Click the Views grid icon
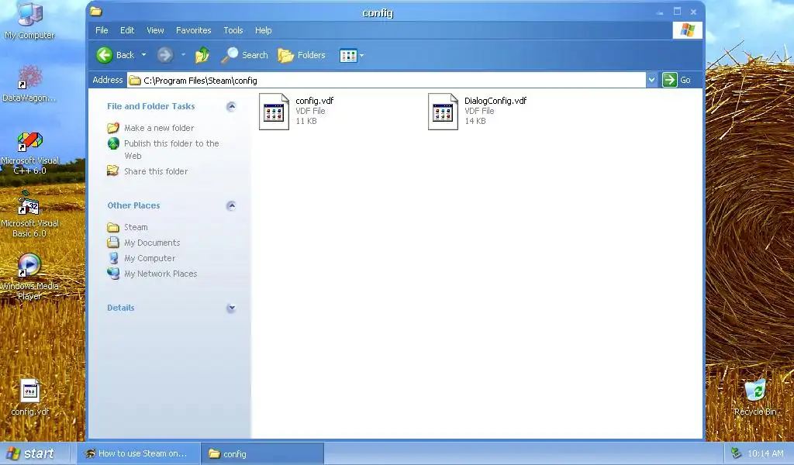Screen dimensions: 794x465 point(348,56)
